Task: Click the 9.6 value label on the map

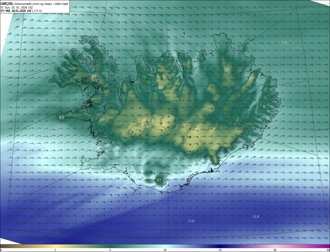Action: click(x=6, y=39)
